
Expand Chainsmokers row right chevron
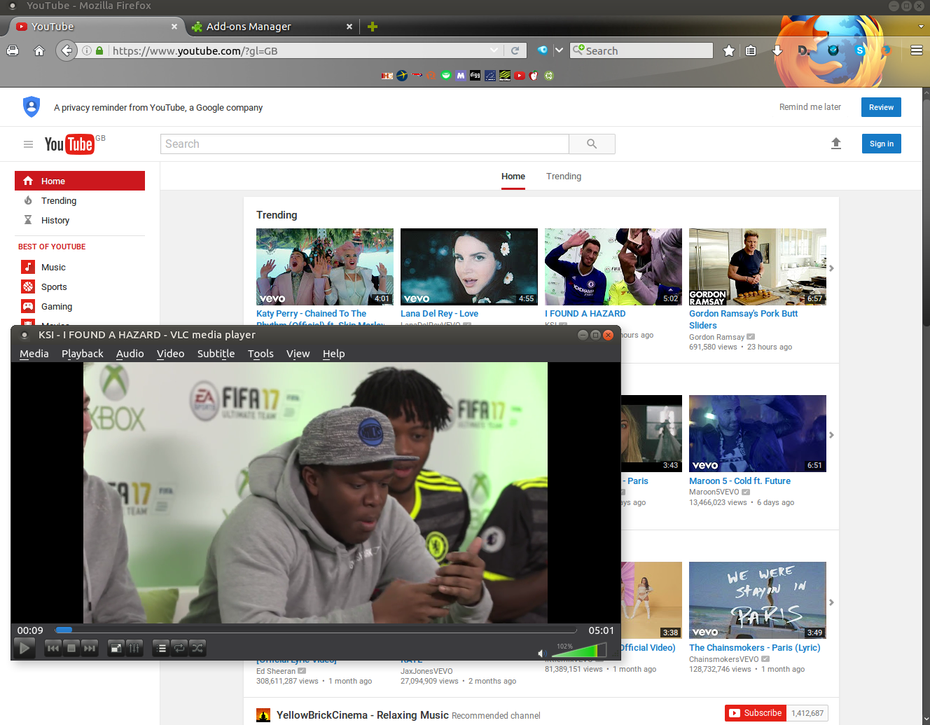pyautogui.click(x=831, y=602)
